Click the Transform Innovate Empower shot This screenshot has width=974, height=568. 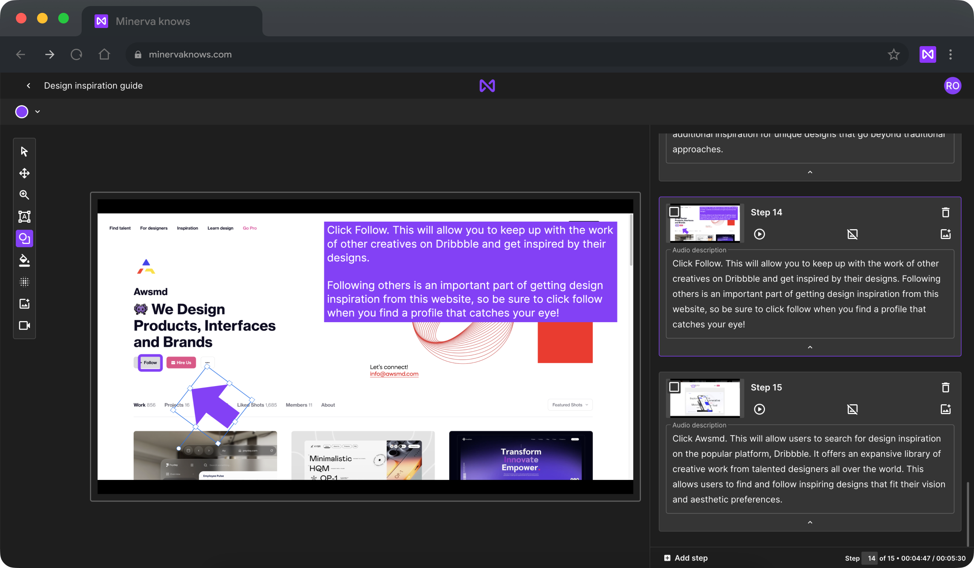coord(520,455)
